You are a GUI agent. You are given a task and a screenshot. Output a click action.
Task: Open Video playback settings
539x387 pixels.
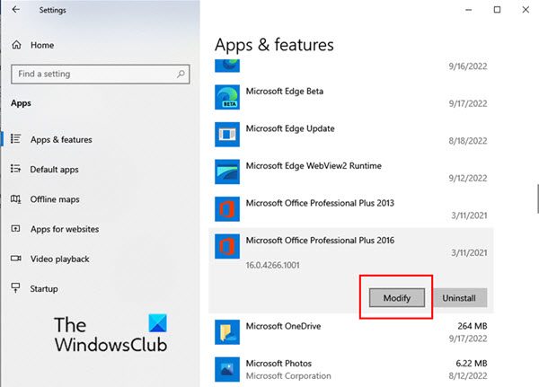click(x=59, y=259)
